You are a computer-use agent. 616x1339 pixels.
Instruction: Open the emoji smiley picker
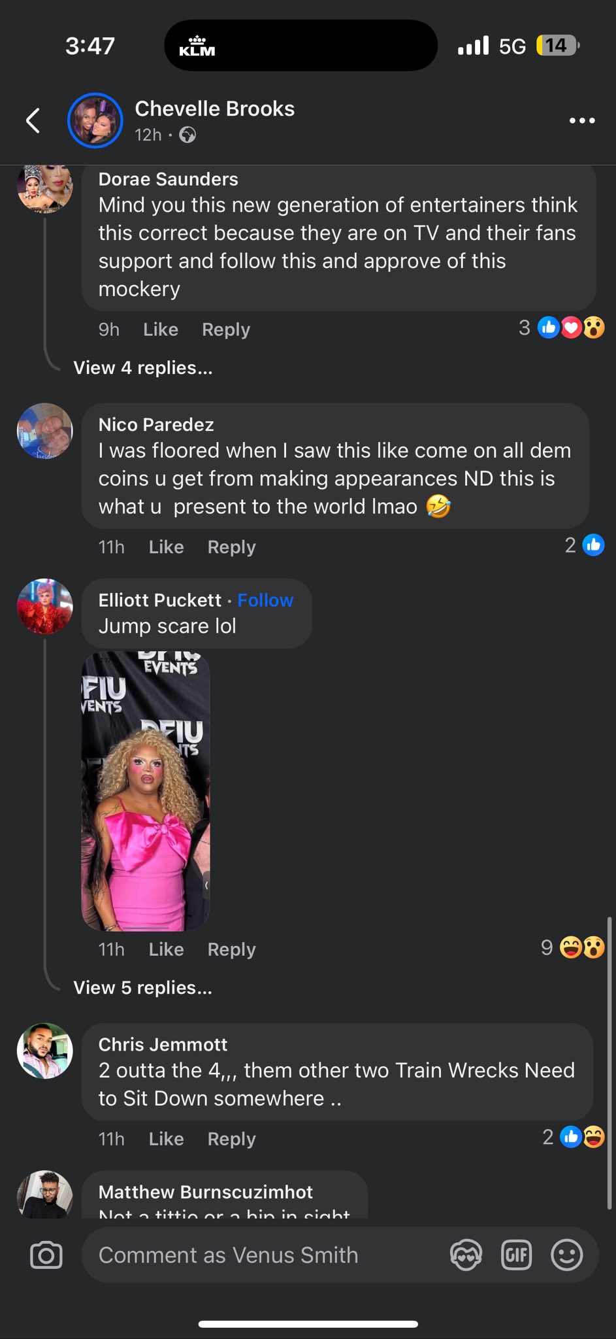(566, 1255)
